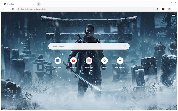Go forward with the forward arrow

(9, 9)
